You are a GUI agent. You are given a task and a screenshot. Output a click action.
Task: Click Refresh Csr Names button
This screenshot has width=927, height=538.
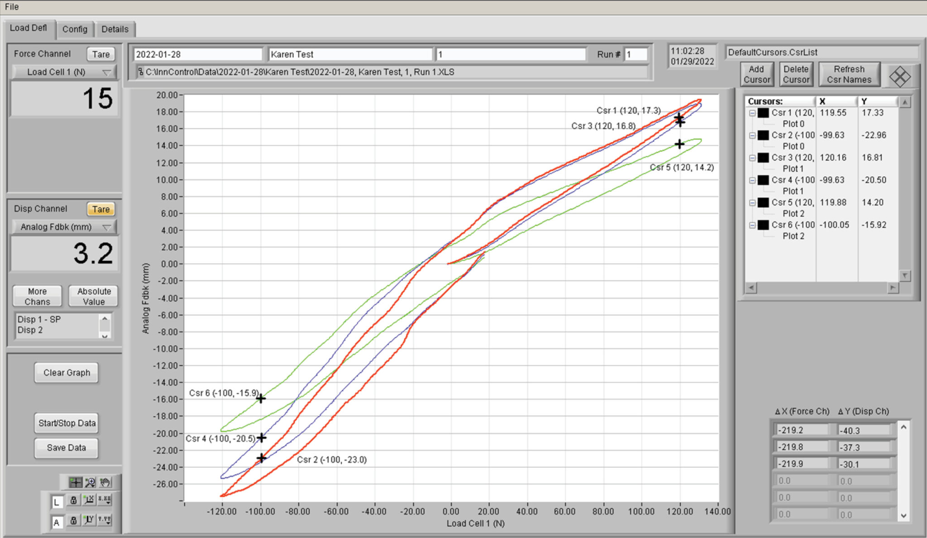pyautogui.click(x=849, y=75)
